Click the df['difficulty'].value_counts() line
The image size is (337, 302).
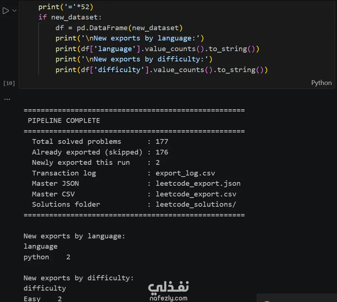(161, 70)
